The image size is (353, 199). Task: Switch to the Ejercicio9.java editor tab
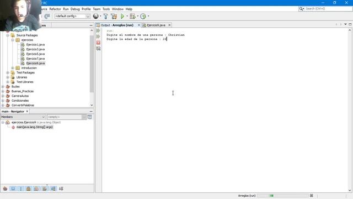click(x=156, y=25)
